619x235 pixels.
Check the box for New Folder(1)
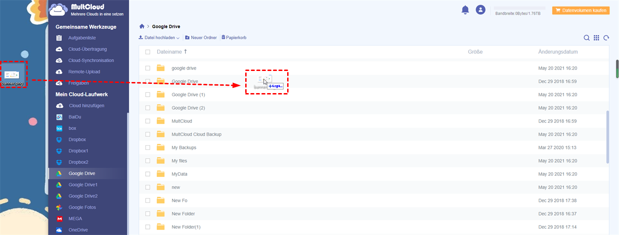147,227
